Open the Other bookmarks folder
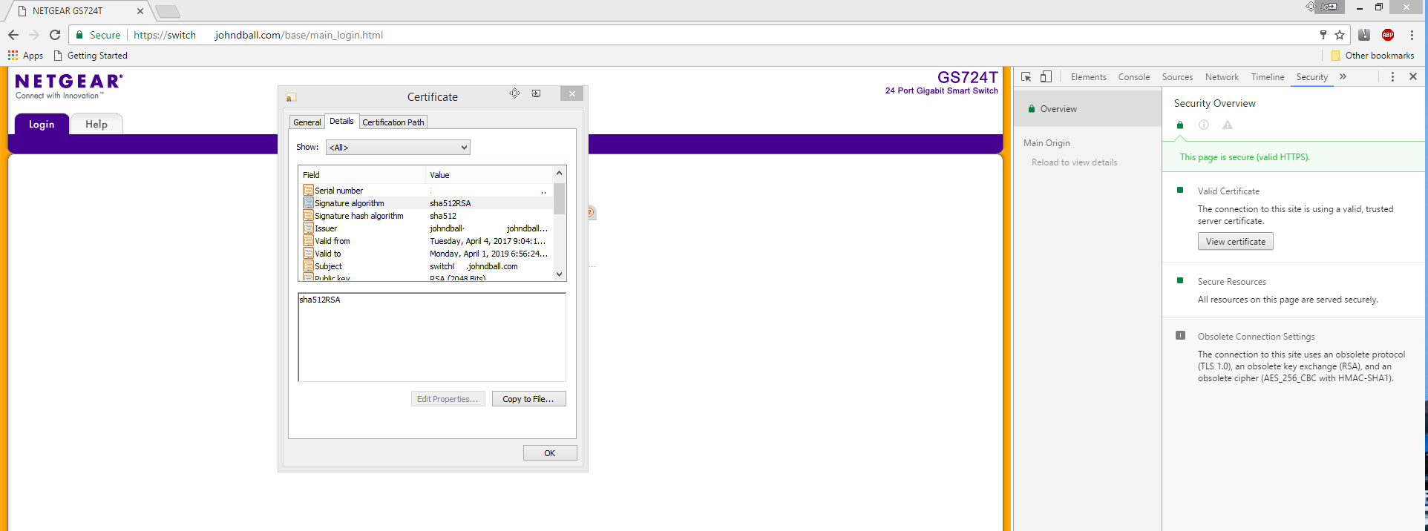Screen dimensions: 1428x531 tap(1373, 56)
